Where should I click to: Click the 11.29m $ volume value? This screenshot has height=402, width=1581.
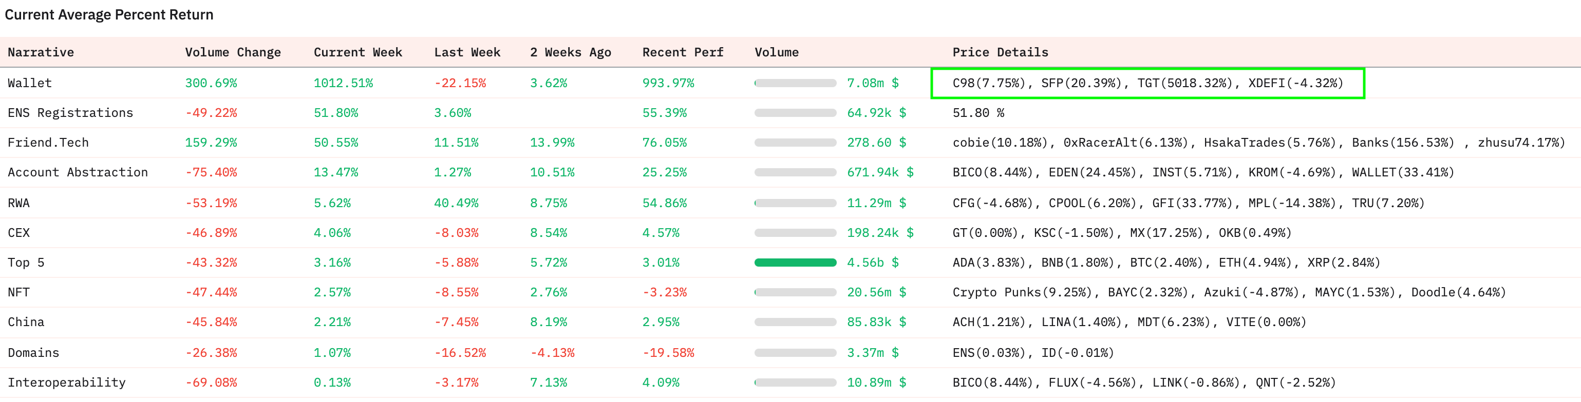[x=876, y=204]
